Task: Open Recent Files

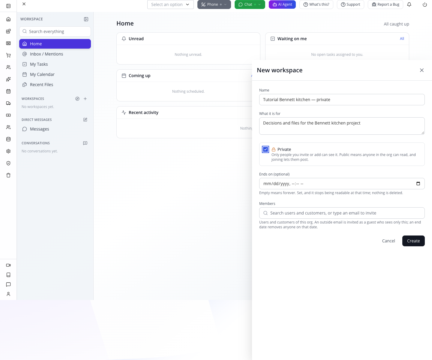Action: (x=55, y=85)
